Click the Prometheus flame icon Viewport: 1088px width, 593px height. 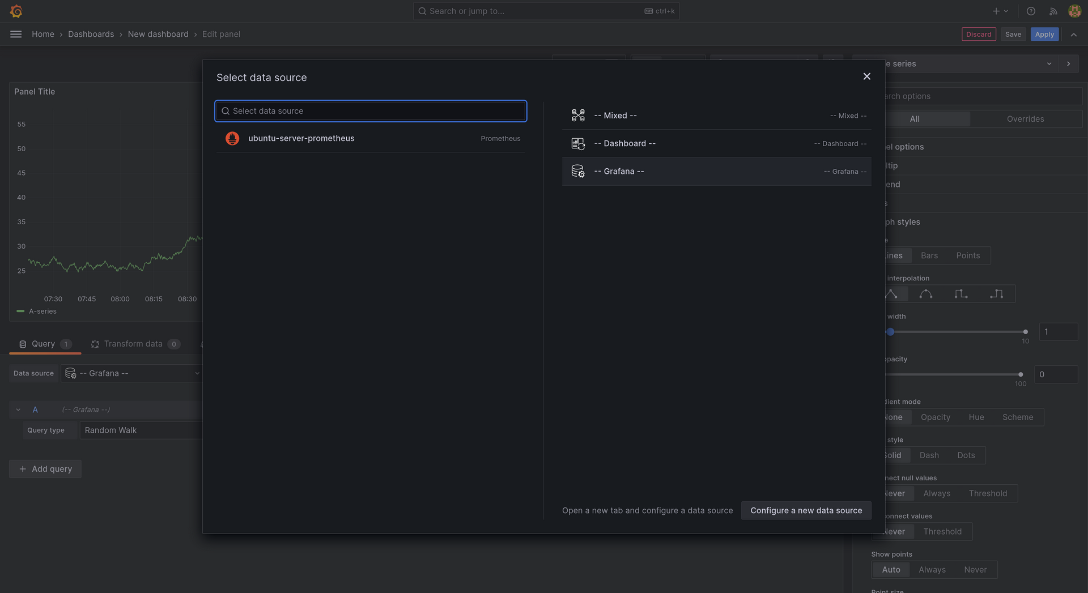tap(232, 138)
